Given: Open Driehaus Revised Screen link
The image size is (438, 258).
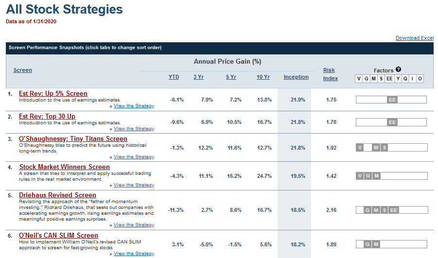Looking at the screenshot, I should pyautogui.click(x=57, y=195).
